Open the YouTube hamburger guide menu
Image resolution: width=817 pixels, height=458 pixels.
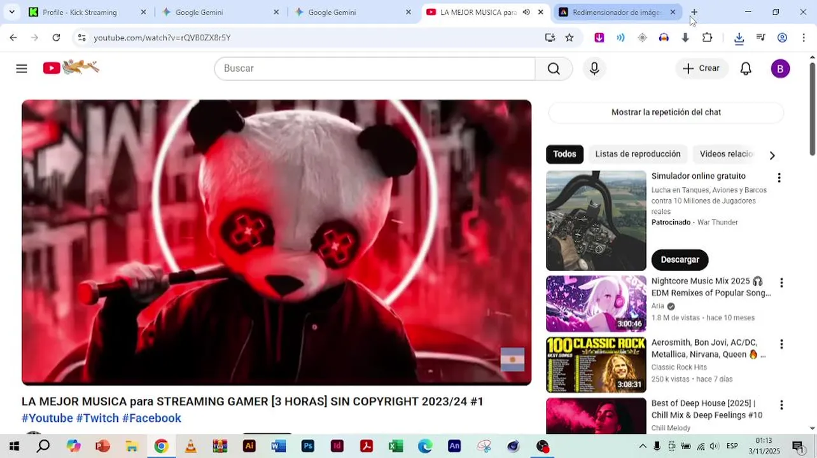coord(22,69)
